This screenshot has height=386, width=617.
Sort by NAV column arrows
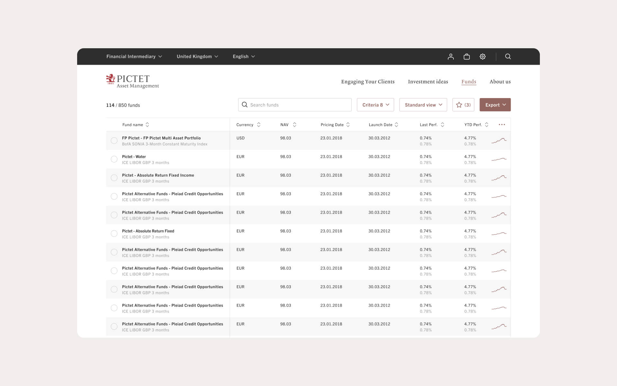[294, 125]
